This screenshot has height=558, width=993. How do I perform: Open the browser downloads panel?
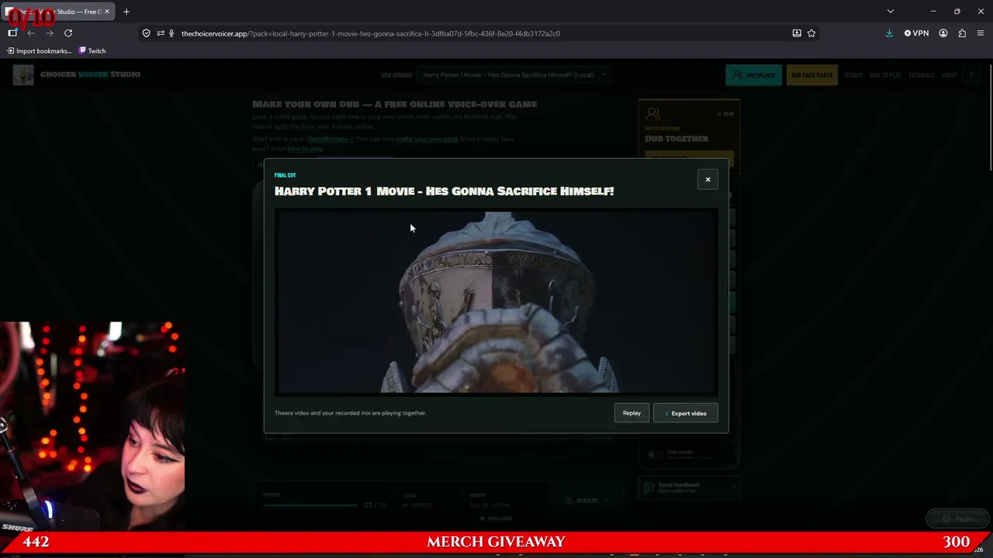889,33
